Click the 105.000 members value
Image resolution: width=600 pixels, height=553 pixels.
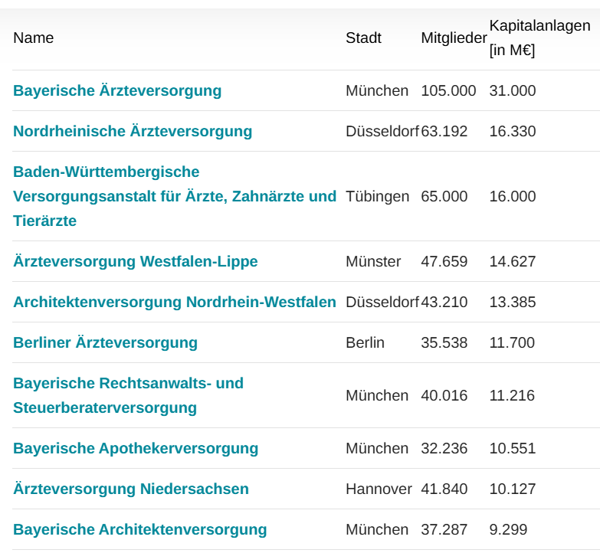pyautogui.click(x=448, y=90)
